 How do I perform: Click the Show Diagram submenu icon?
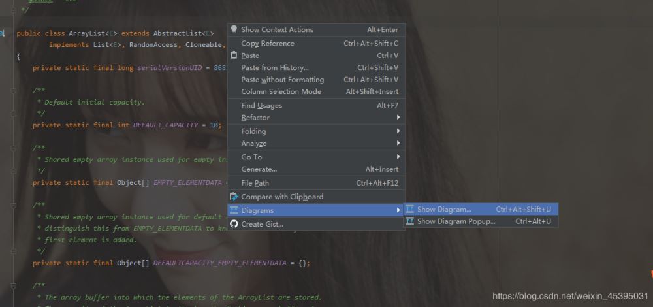click(x=410, y=209)
